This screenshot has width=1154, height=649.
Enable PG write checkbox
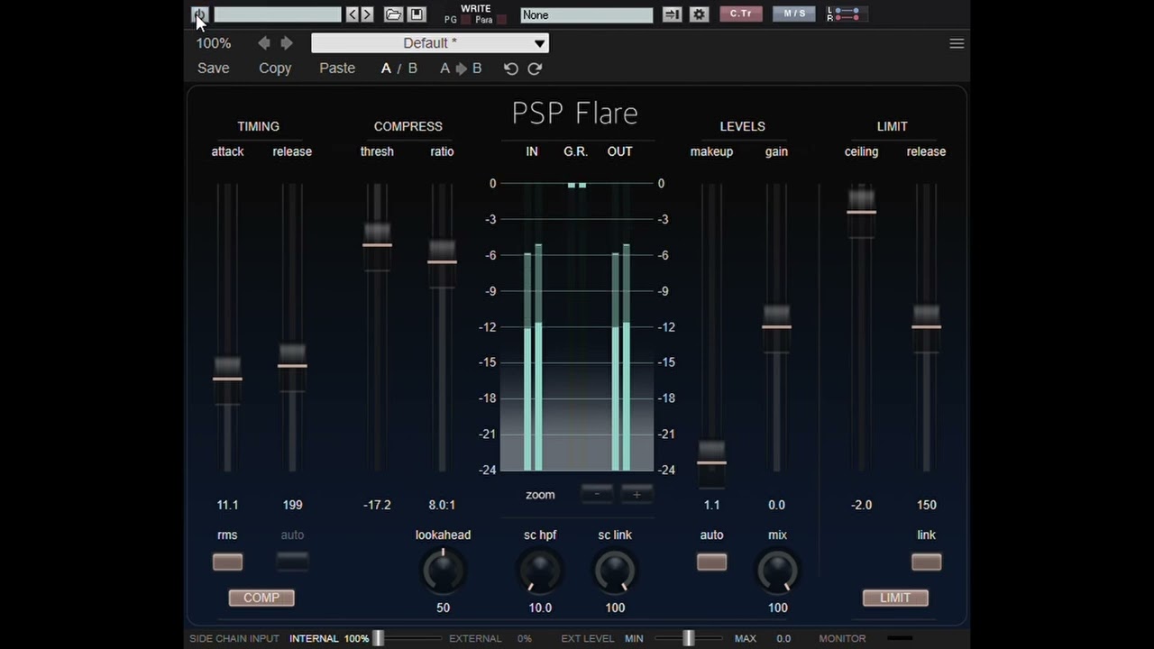(466, 20)
